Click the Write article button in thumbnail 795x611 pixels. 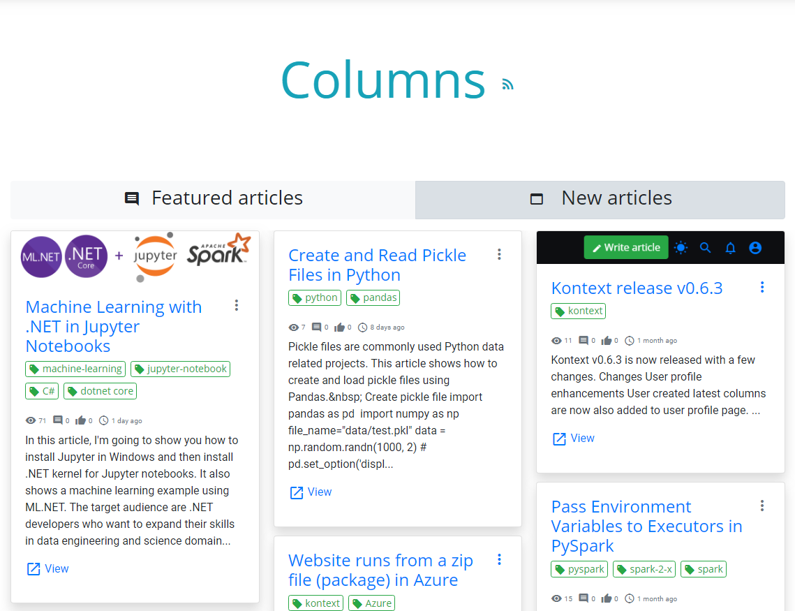[x=625, y=247]
